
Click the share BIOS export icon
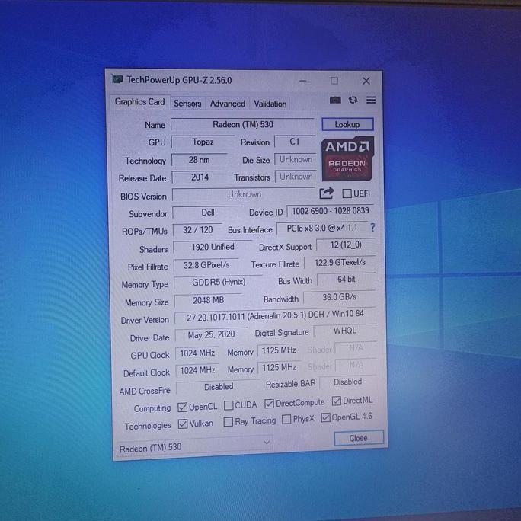[326, 193]
